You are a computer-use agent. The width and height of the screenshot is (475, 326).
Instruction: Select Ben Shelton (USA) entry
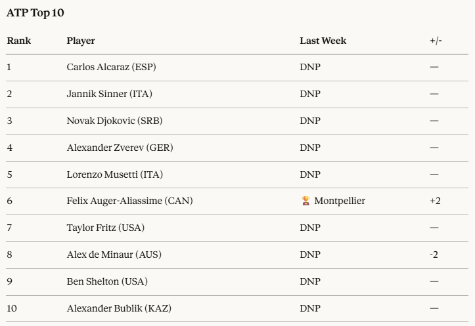point(107,281)
